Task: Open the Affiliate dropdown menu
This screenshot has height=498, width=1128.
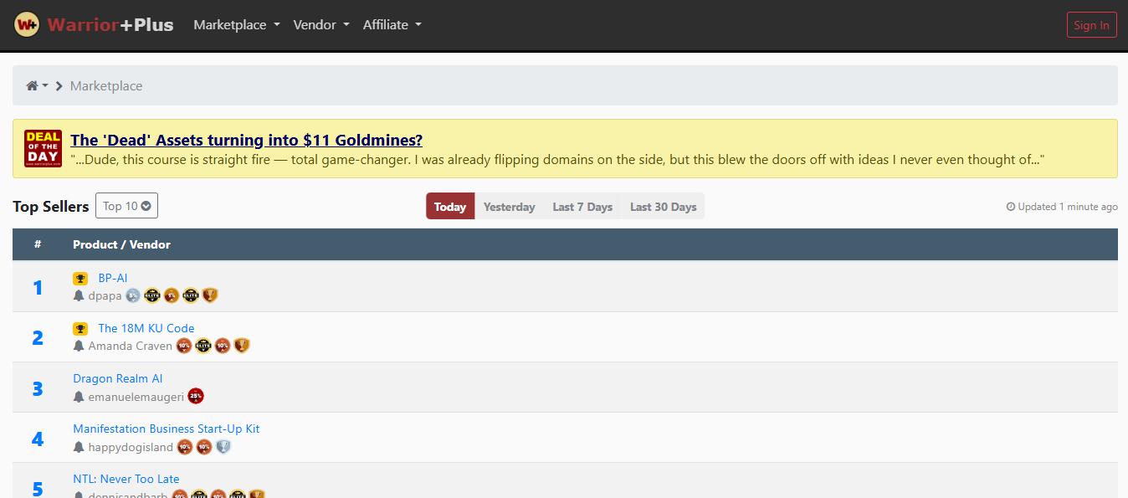Action: coord(392,25)
